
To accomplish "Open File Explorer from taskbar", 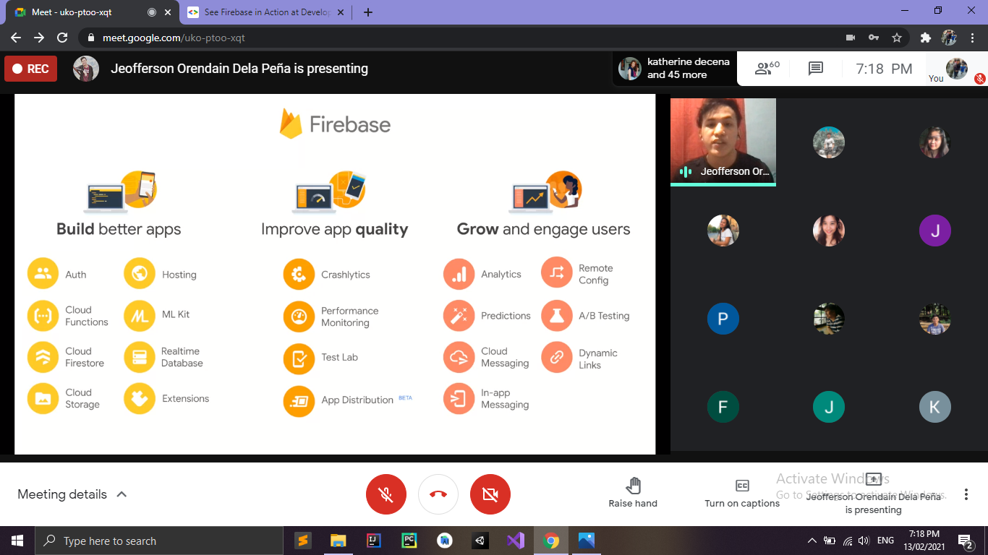I will point(338,541).
